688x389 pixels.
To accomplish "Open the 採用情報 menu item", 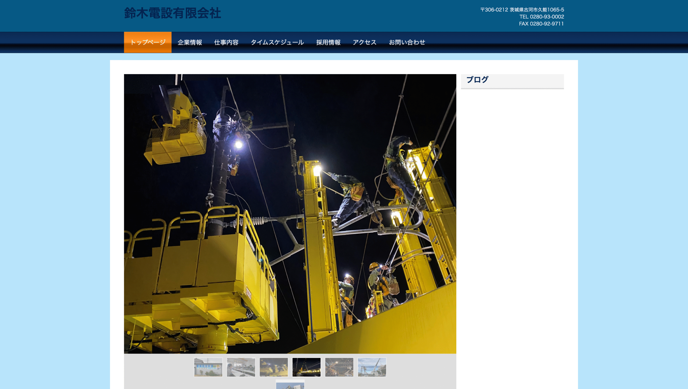I will [x=328, y=42].
